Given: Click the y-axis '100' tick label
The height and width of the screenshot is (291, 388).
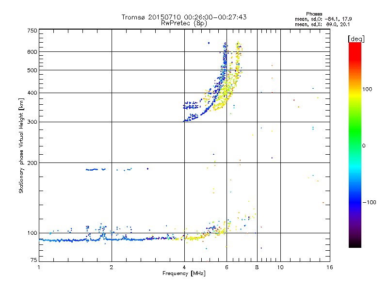Looking at the screenshot, I should pyautogui.click(x=32, y=233).
